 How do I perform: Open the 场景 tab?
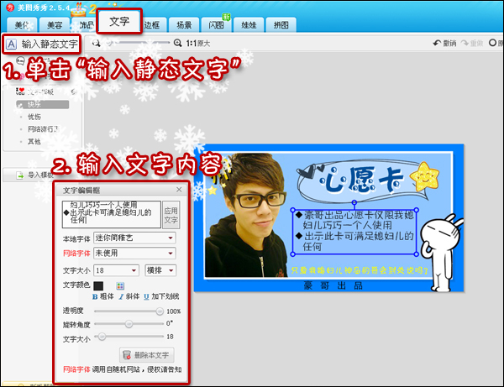tap(184, 25)
